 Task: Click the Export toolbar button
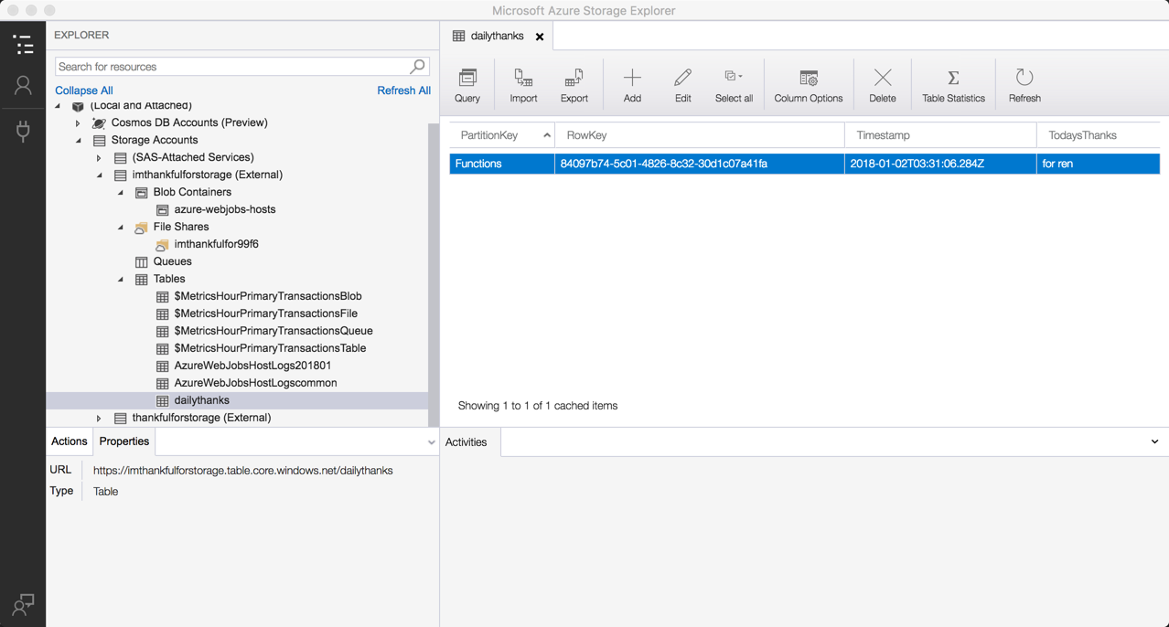[574, 85]
